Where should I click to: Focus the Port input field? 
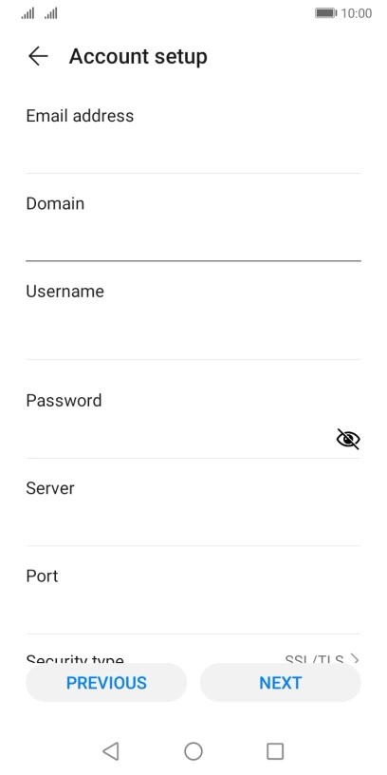pos(193,612)
